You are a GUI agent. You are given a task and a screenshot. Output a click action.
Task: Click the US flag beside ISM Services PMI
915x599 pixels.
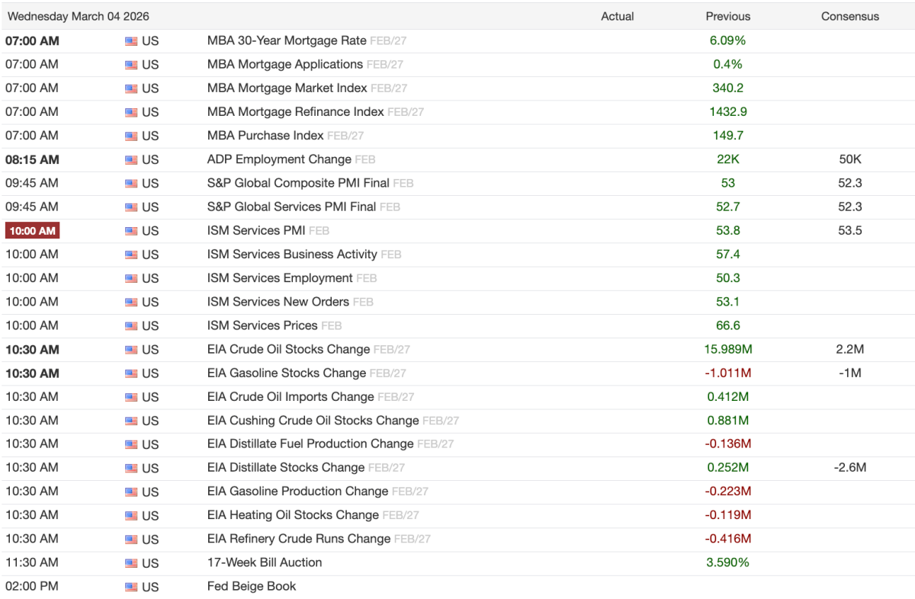(x=131, y=231)
